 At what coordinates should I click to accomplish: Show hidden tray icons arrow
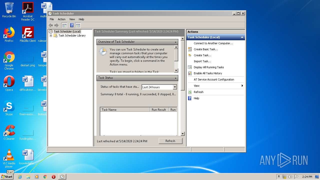tap(279, 176)
